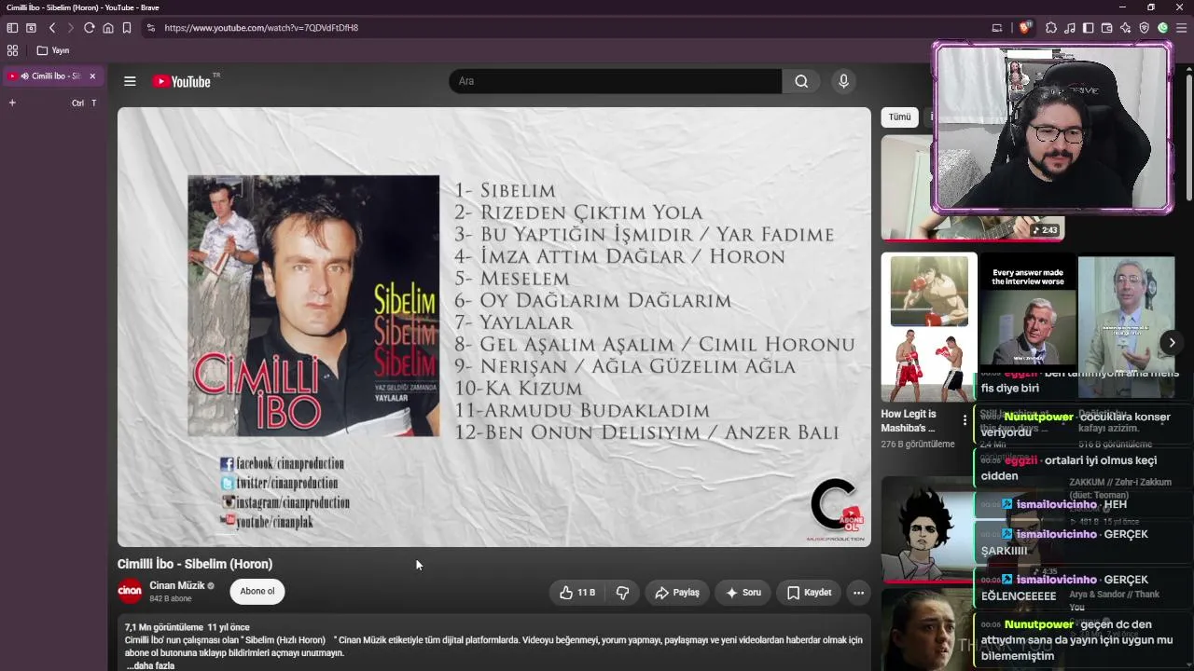
Task: Open the guitar video thumbnail marked 2:43
Action: coord(973,187)
